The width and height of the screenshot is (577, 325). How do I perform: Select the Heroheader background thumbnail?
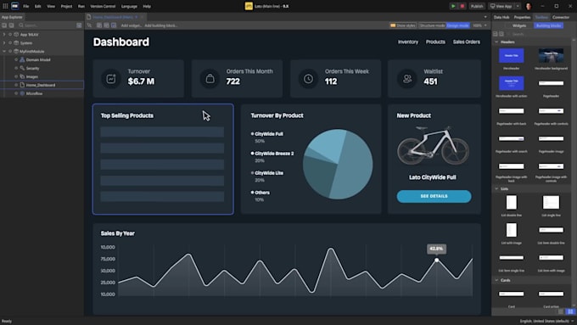551,55
